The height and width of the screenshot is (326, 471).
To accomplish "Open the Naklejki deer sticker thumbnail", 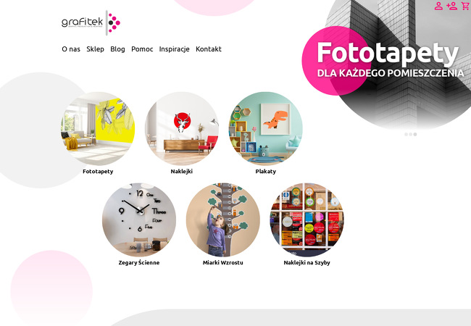I will tap(182, 129).
